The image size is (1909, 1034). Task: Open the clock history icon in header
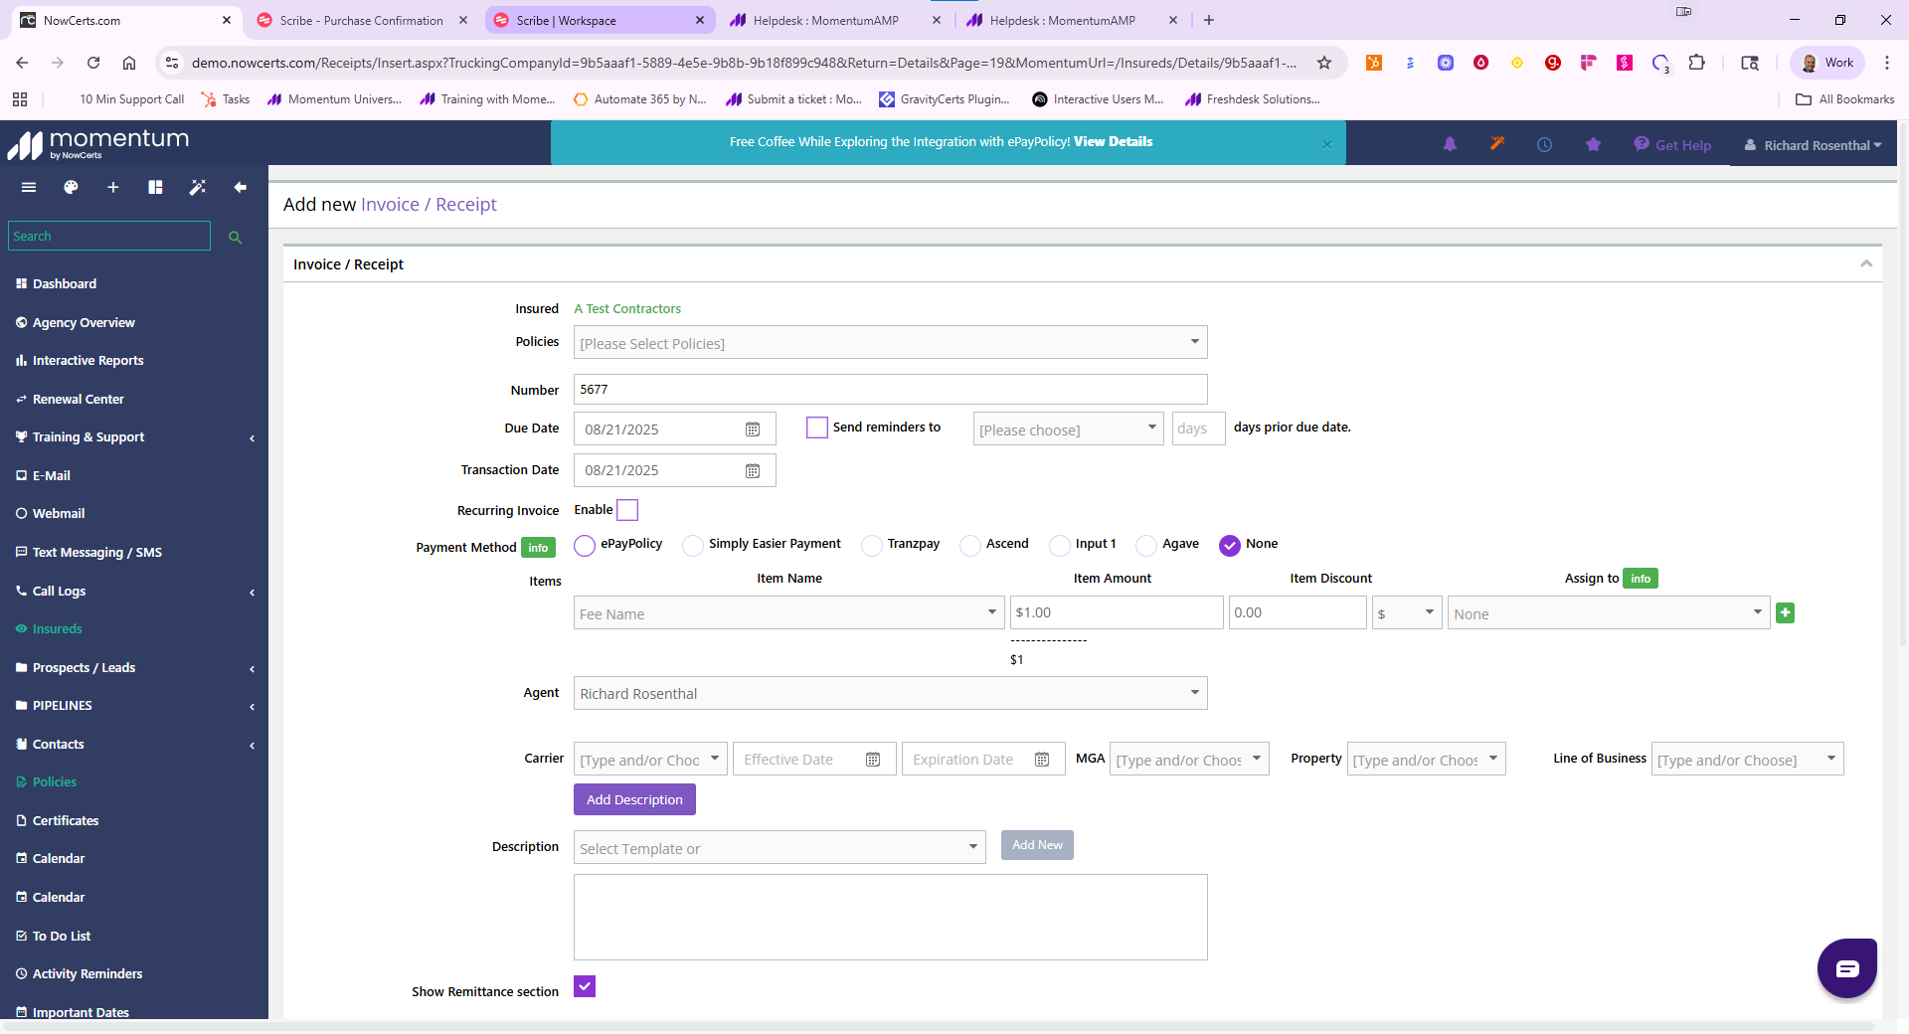click(1544, 144)
